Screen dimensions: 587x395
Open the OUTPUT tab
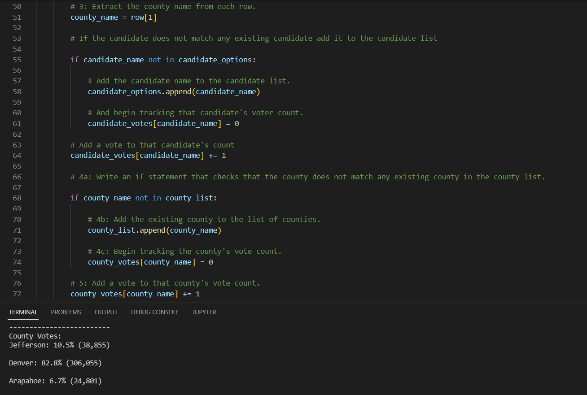(106, 312)
